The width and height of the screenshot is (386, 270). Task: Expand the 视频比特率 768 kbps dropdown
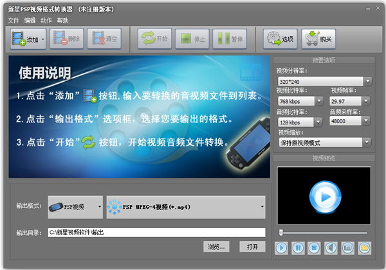tap(319, 101)
